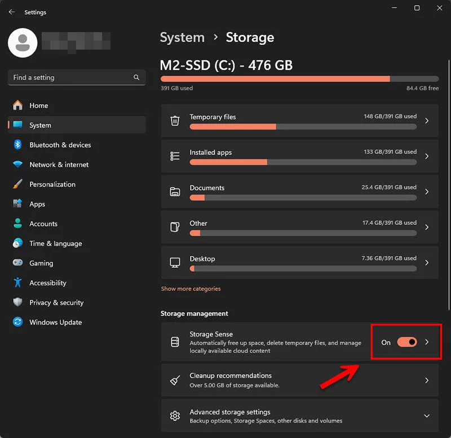The width and height of the screenshot is (451, 438).
Task: Expand Advanced storage settings dropdown arrow
Action: click(x=427, y=416)
